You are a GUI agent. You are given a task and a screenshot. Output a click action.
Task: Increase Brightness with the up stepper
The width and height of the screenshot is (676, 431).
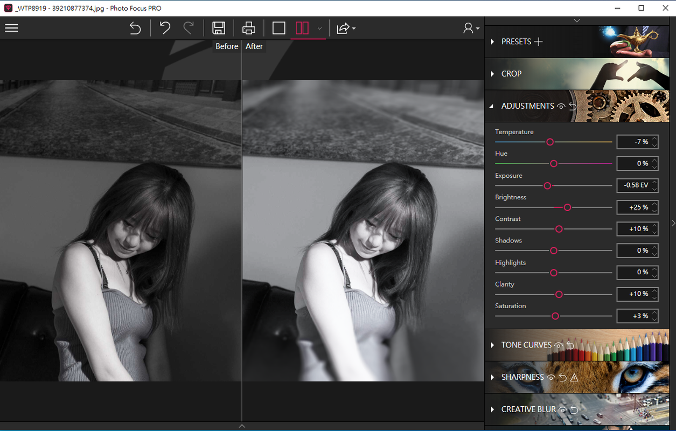(x=654, y=204)
